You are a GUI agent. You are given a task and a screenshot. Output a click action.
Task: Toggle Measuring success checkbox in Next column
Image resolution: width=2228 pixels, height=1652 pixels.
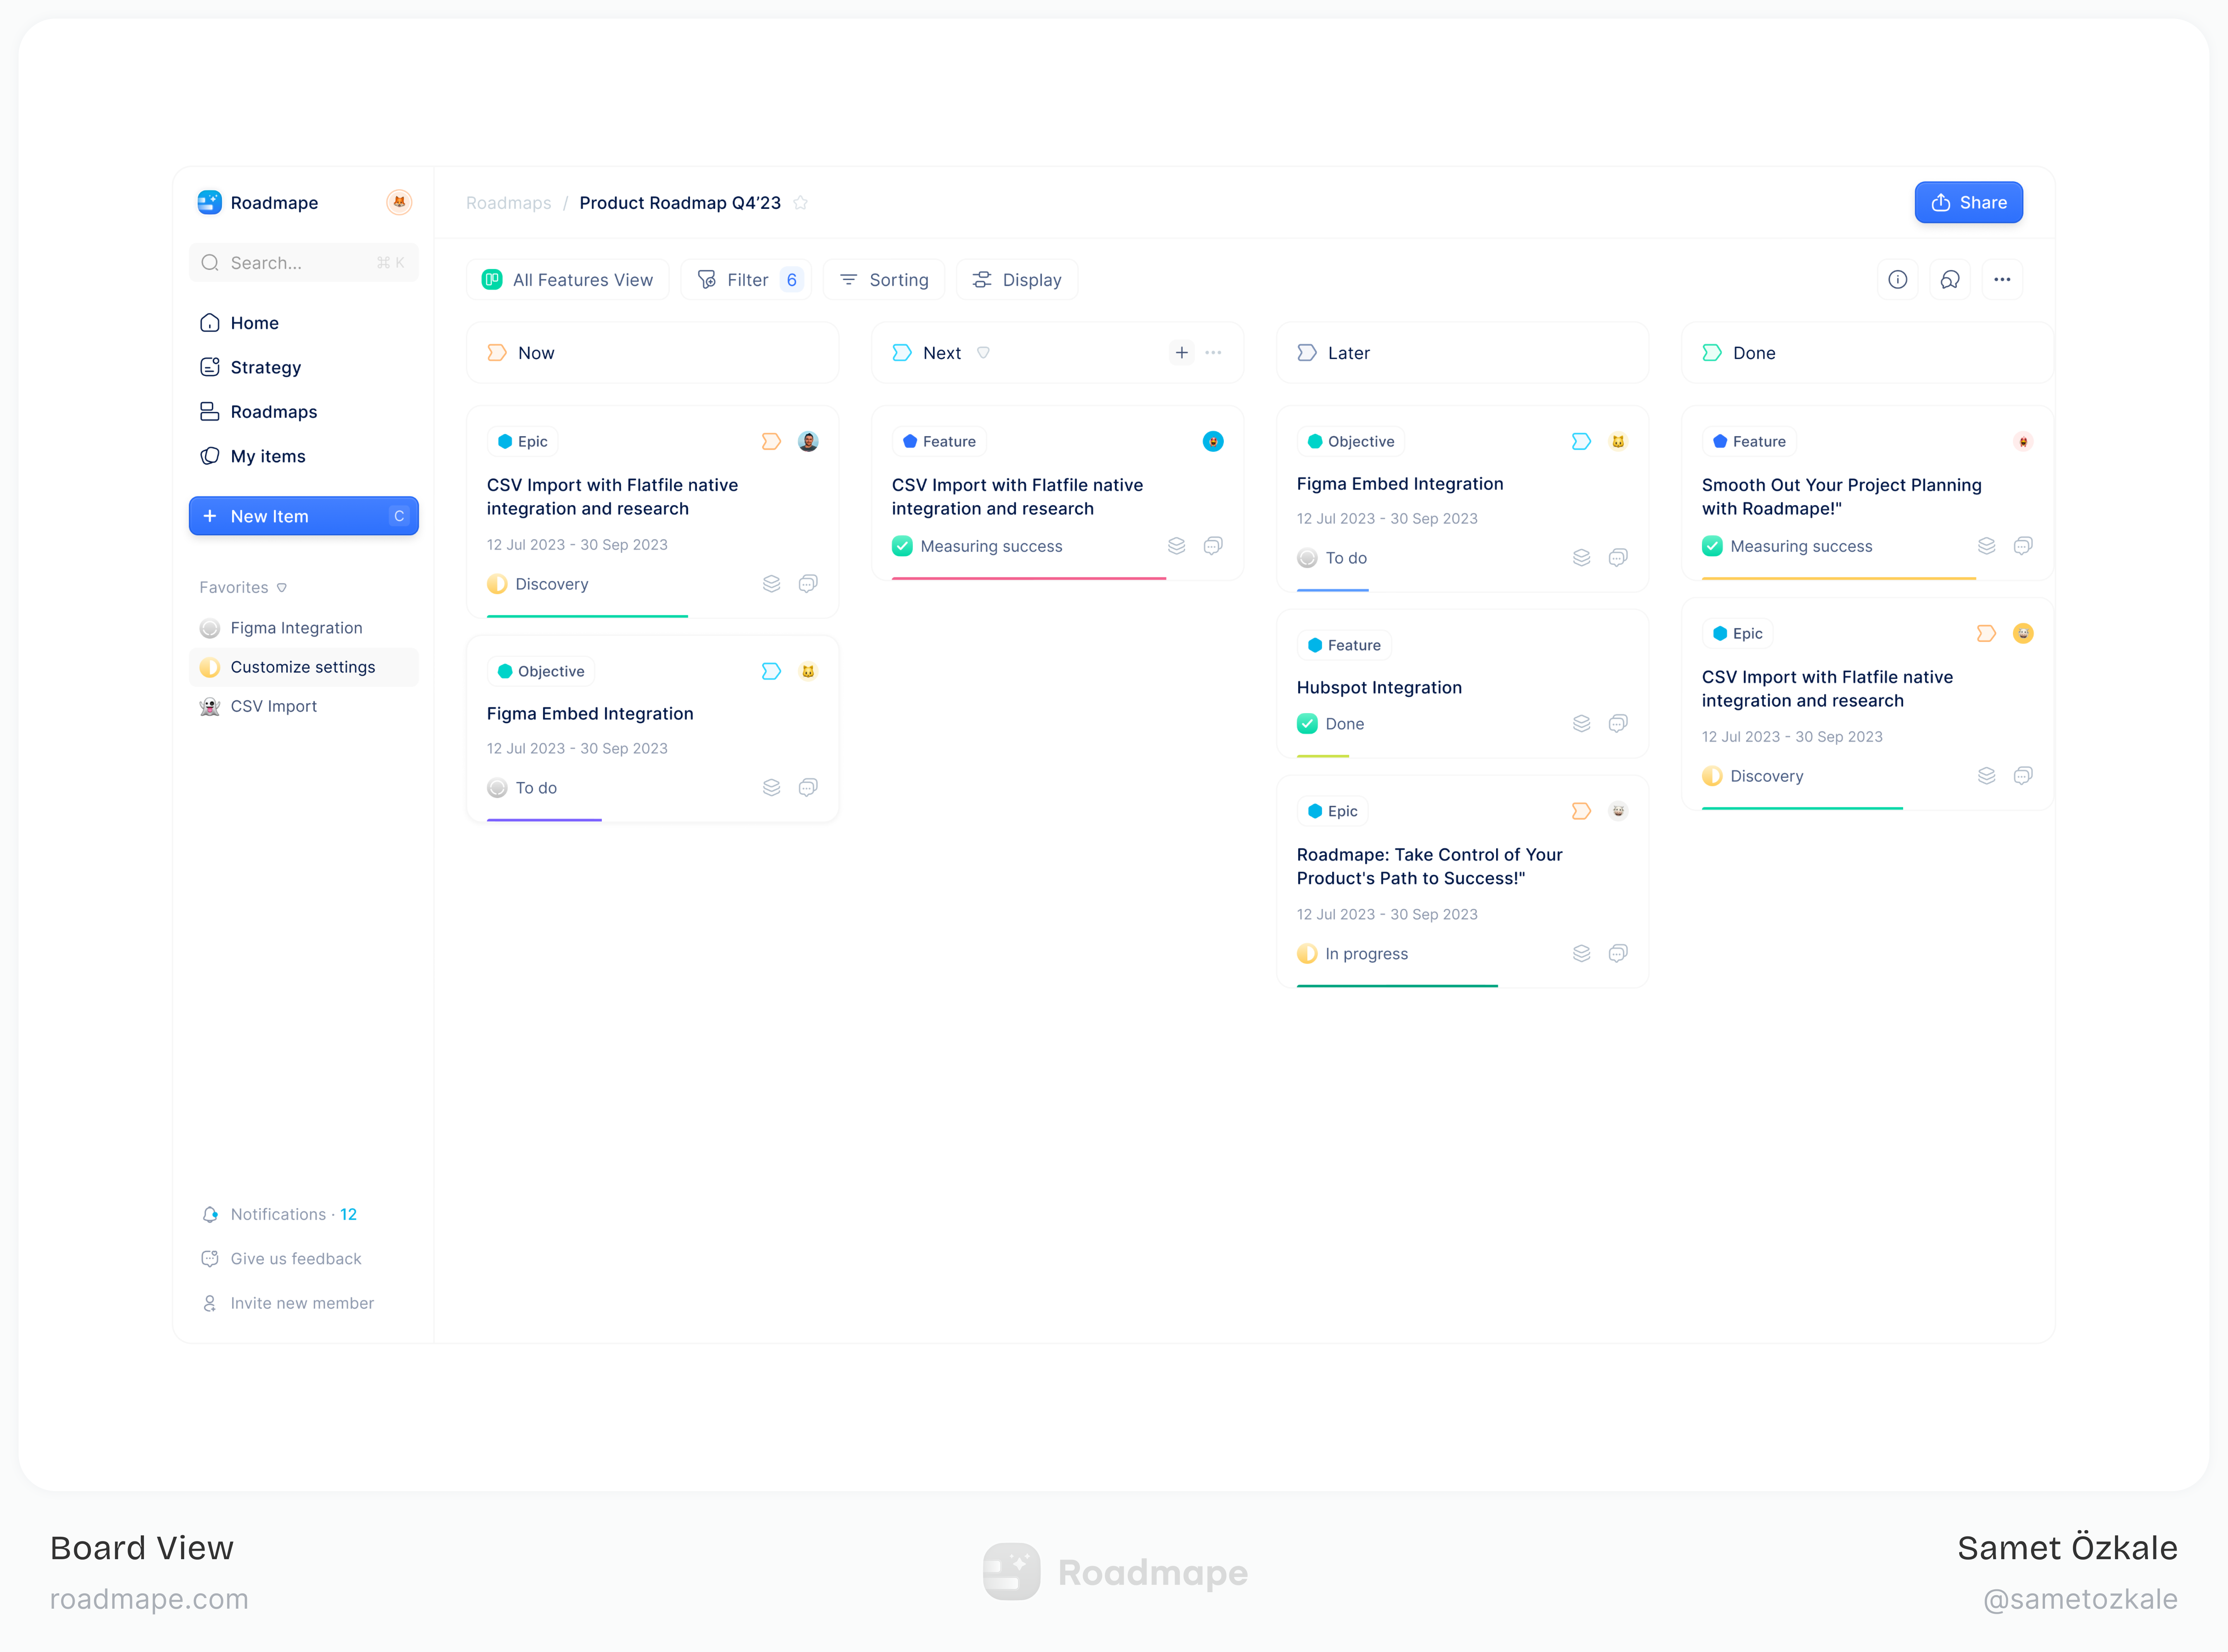click(x=902, y=546)
